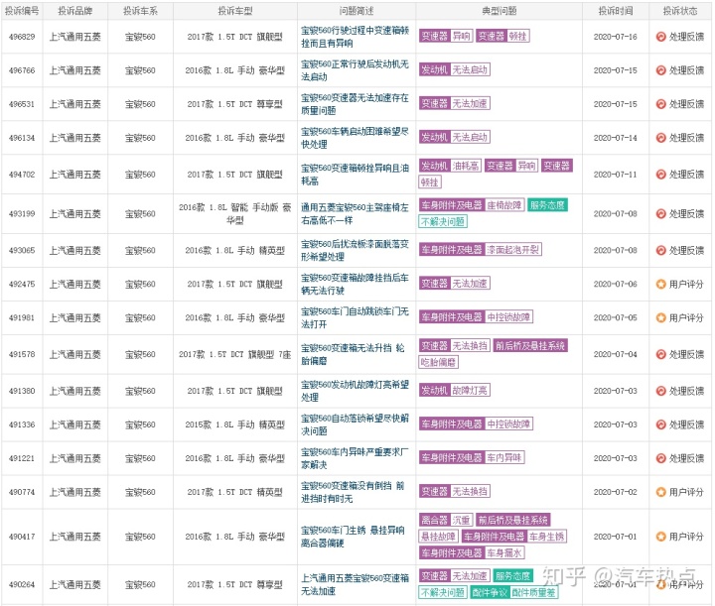Click the 漆面起泡开裂 tag
715x606 pixels.
click(x=512, y=250)
